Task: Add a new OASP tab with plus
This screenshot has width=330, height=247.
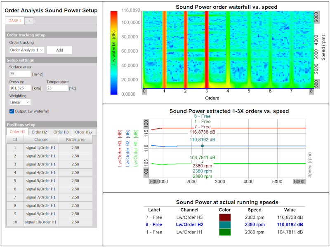Action: point(29,21)
